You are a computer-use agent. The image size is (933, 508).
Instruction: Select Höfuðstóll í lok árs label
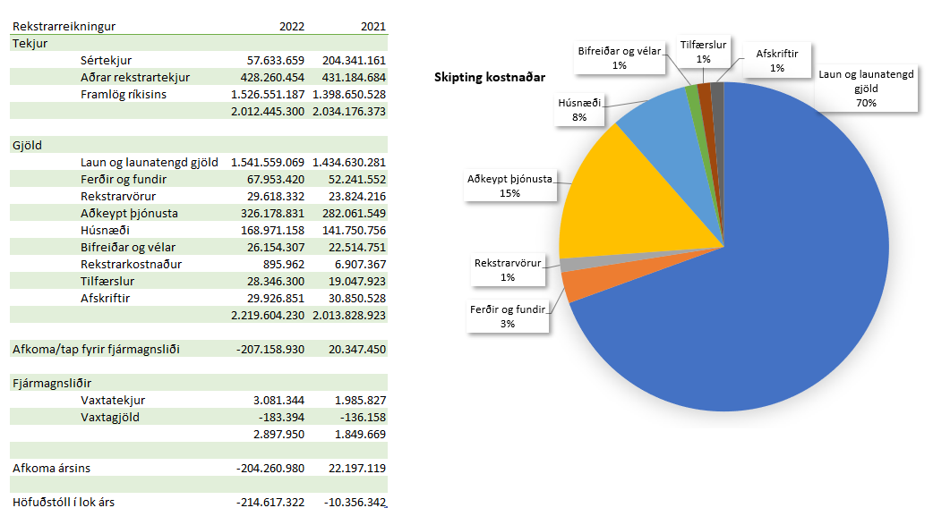coord(64,502)
